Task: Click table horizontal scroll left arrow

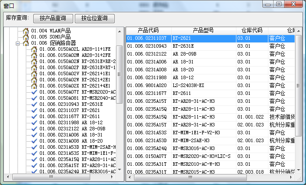Action: pyautogui.click(x=130, y=177)
